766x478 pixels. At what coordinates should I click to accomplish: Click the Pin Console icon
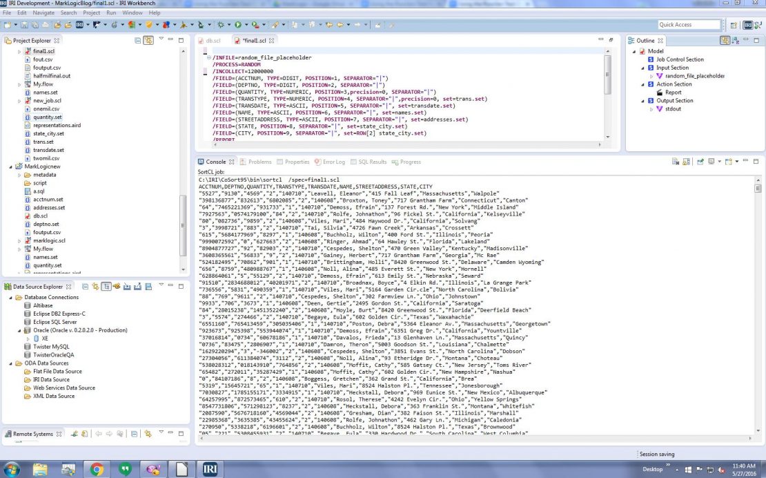pyautogui.click(x=700, y=162)
